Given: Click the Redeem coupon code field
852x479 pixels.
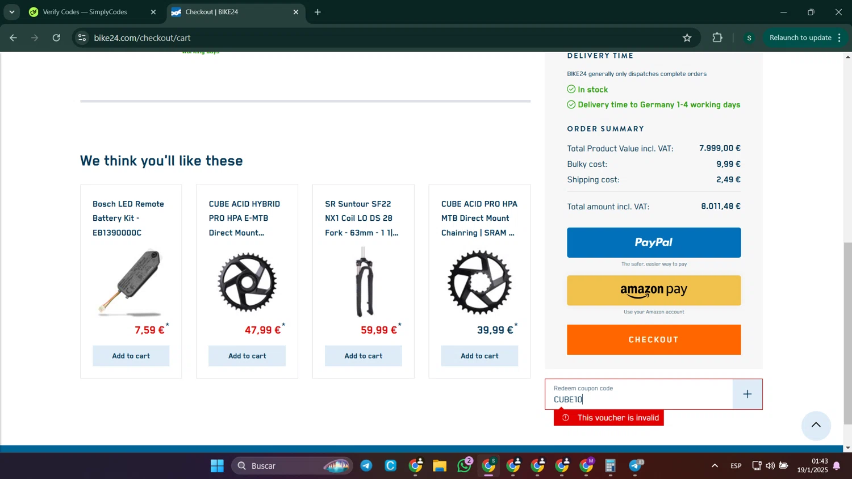Looking at the screenshot, I should coord(639,394).
